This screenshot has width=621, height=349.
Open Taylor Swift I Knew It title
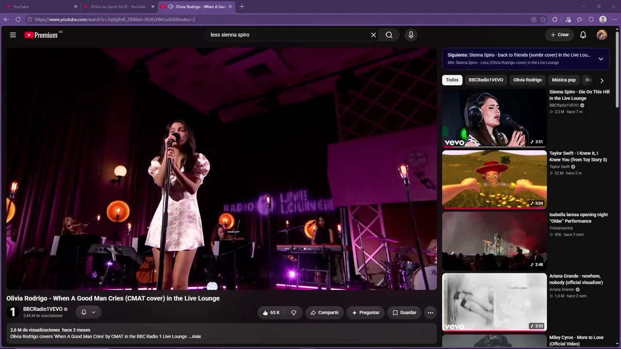(x=578, y=157)
